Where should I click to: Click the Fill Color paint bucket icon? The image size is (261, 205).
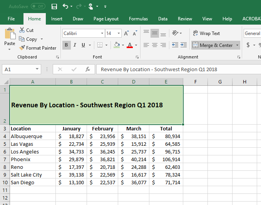pos(117,45)
